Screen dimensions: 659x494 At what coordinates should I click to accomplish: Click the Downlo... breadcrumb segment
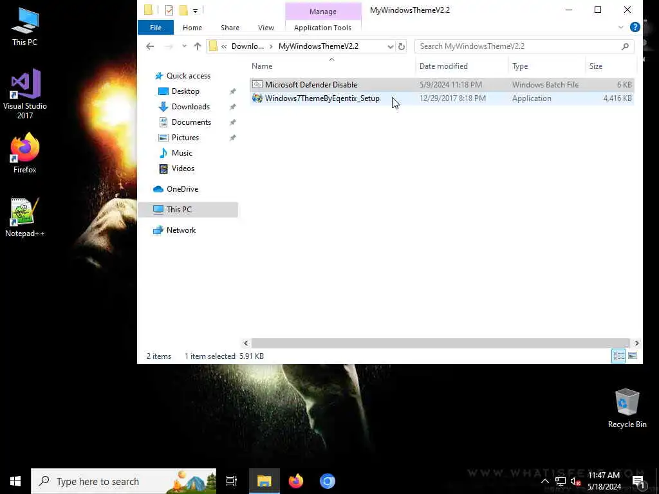tap(248, 46)
